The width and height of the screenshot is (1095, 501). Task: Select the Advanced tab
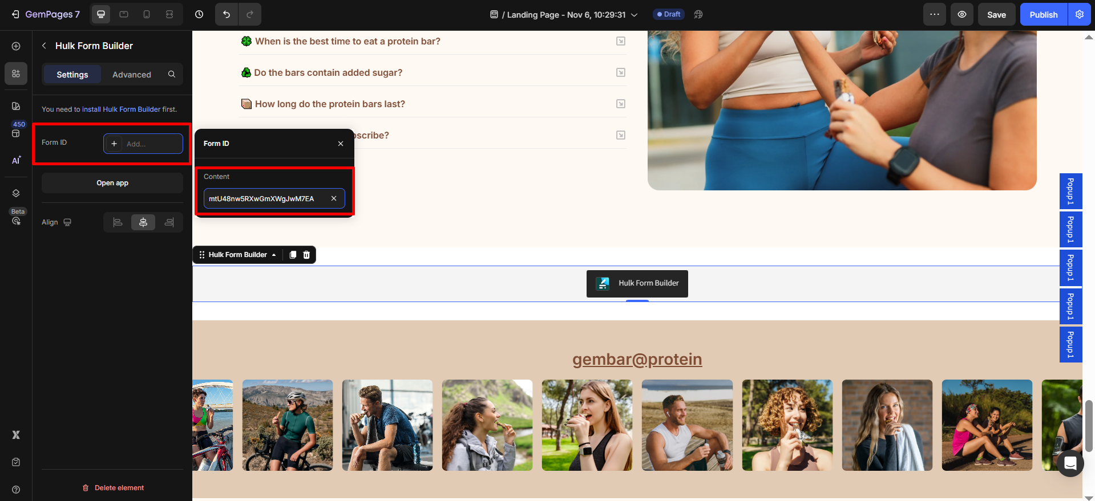coord(132,75)
